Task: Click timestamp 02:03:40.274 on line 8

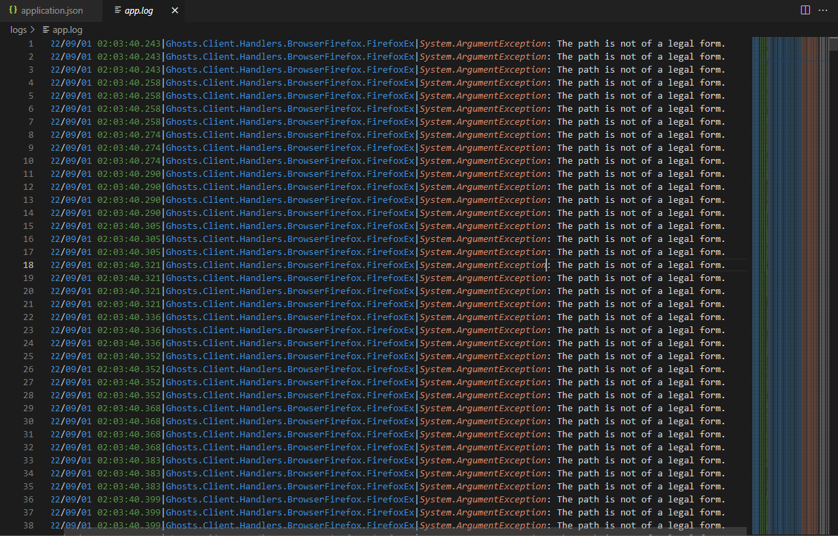Action: point(129,135)
